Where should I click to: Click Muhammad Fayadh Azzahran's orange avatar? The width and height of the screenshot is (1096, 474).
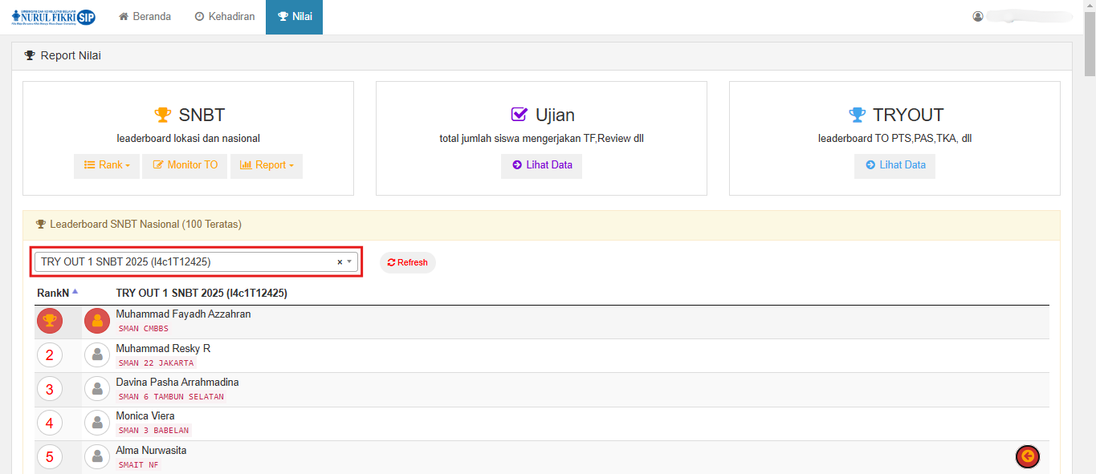pos(97,321)
